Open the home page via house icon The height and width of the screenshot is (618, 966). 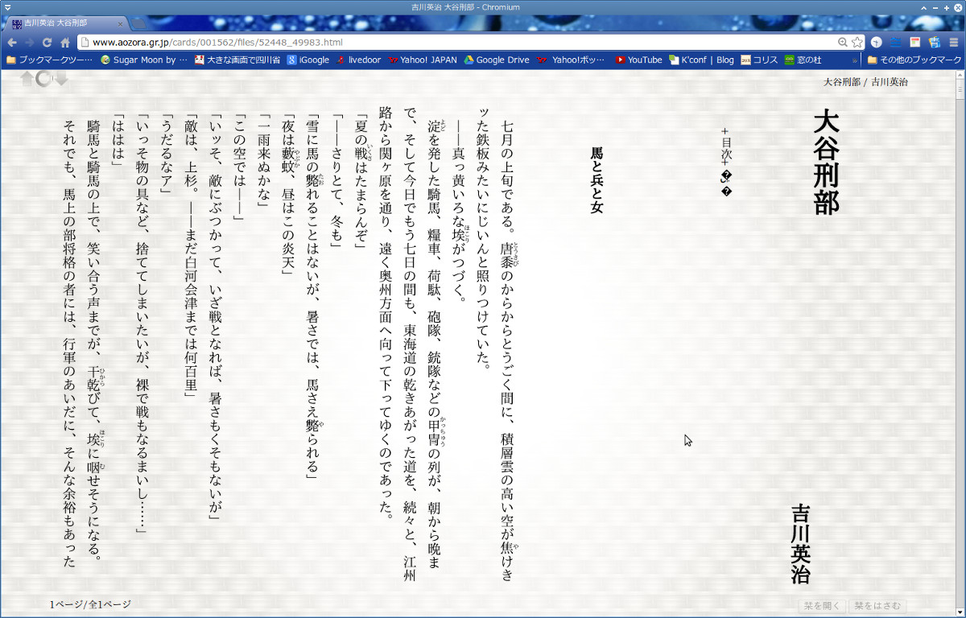(x=65, y=42)
